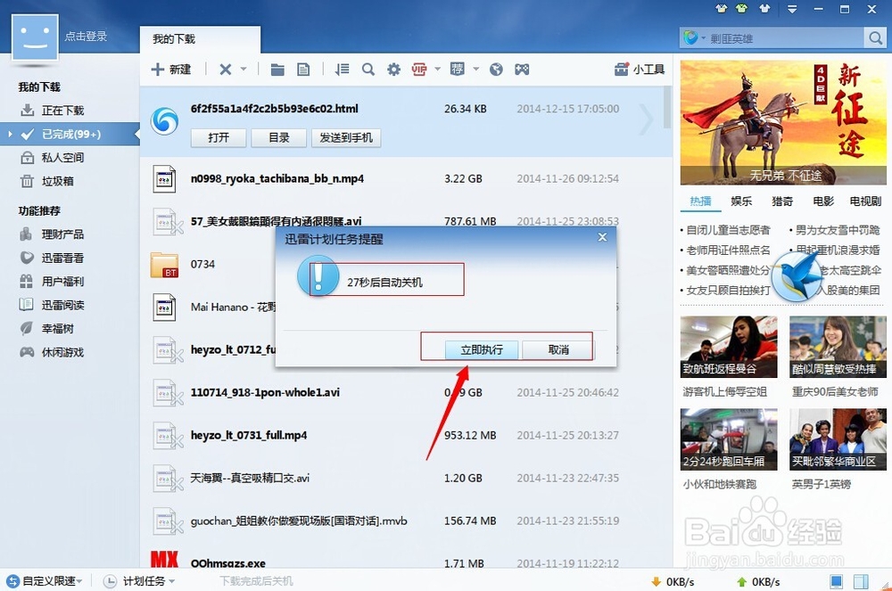Image resolution: width=892 pixels, height=591 pixels.
Task: Create a new download task
Action: point(172,69)
